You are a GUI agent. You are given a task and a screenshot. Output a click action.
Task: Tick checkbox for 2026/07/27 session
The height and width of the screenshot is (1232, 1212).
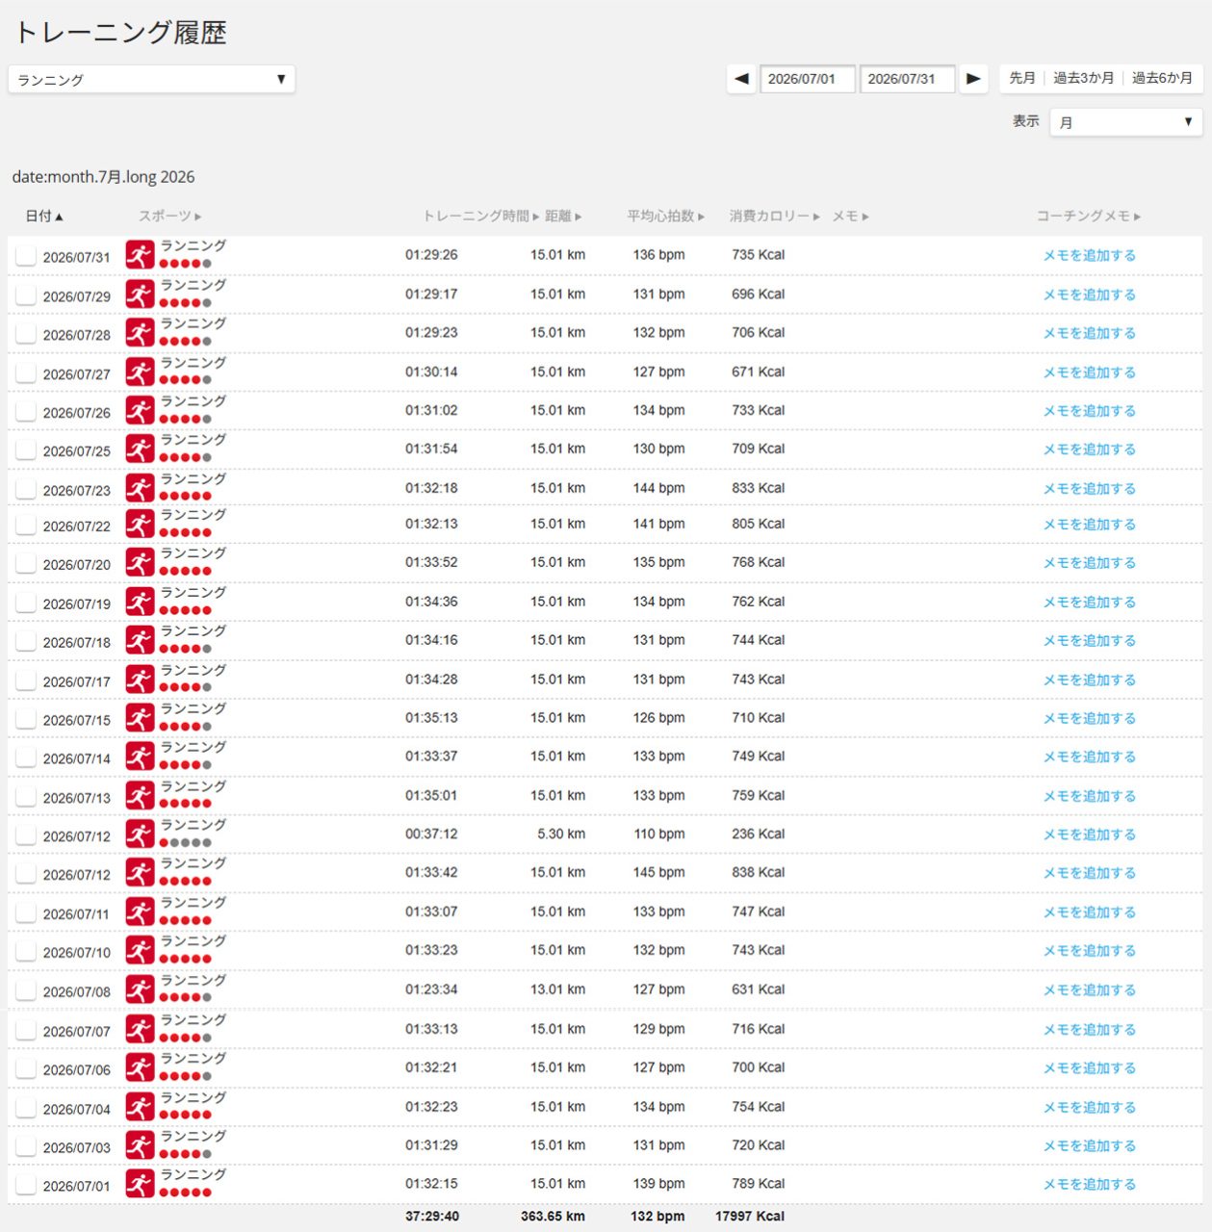(x=26, y=373)
